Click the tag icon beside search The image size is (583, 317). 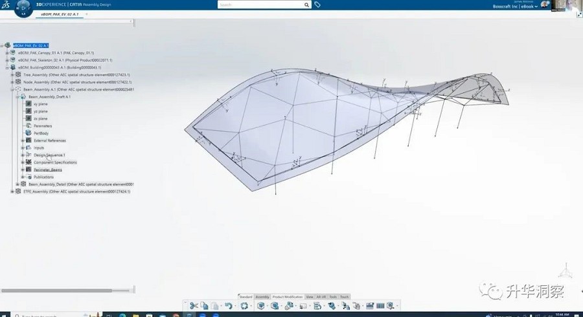[x=317, y=5]
